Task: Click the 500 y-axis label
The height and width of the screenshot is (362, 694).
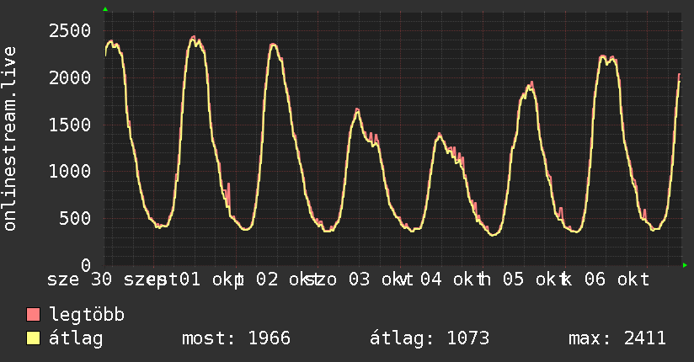Action: click(75, 218)
